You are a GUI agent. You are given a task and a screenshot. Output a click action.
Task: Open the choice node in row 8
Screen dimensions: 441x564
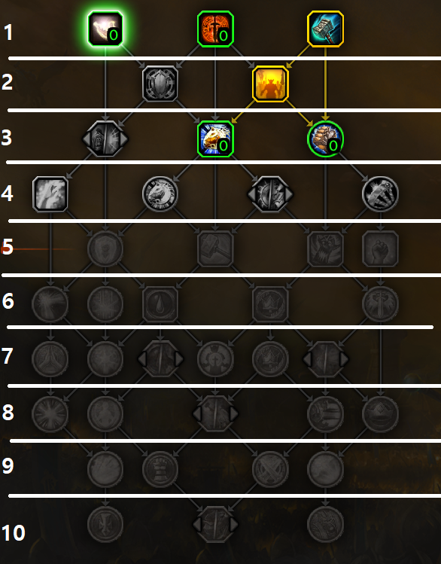pos(215,413)
